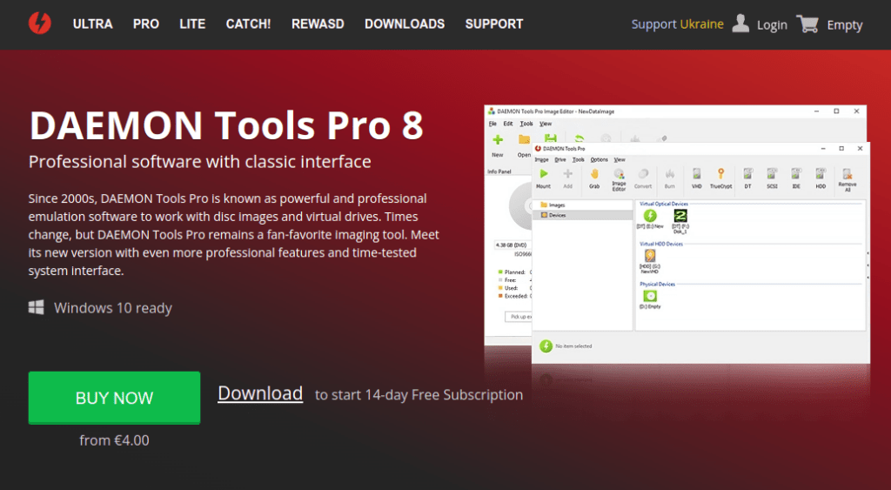
Task: Open Edit menu in Image Editor window
Action: [x=508, y=124]
